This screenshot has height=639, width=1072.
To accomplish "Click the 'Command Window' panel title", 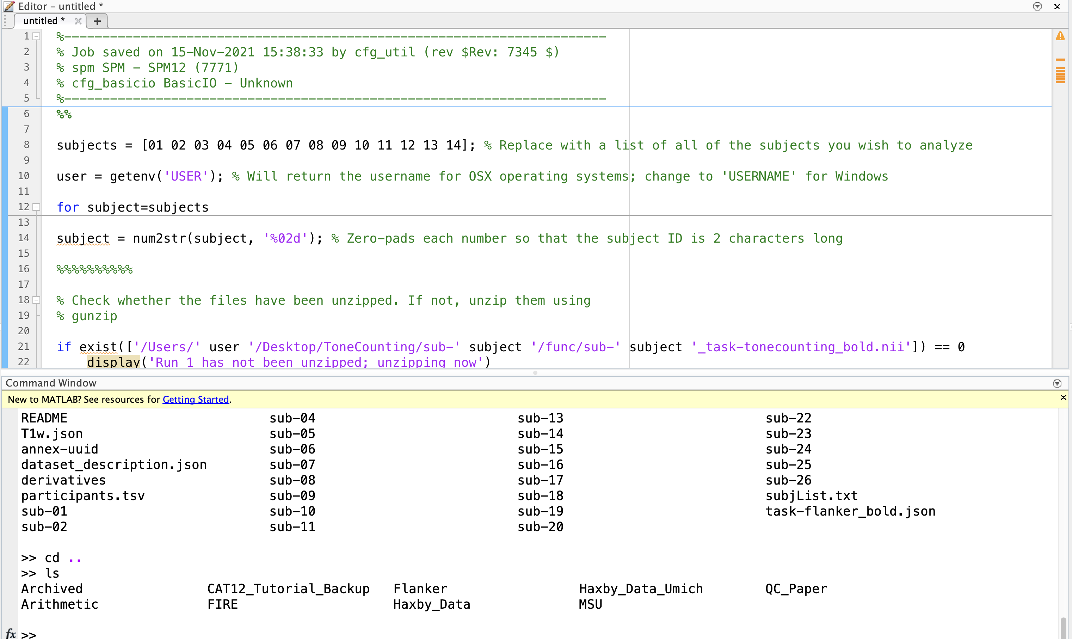I will (51, 383).
